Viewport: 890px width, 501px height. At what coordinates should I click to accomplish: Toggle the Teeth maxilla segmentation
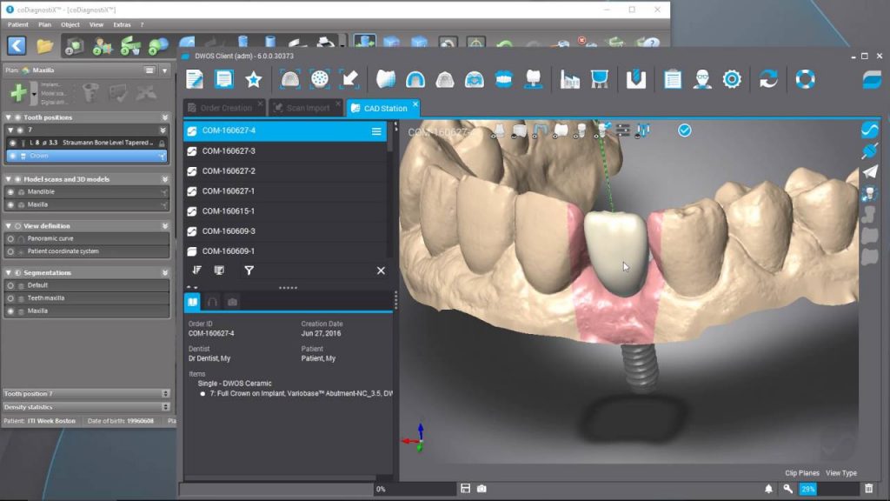[10, 297]
